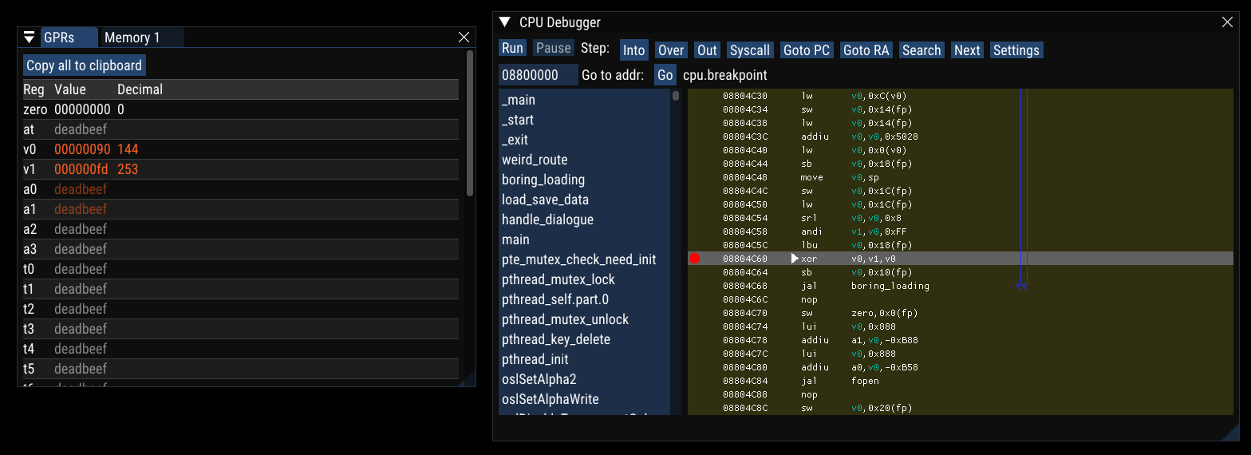The image size is (1251, 455).
Task: Open the Search button in debugger
Action: (921, 50)
